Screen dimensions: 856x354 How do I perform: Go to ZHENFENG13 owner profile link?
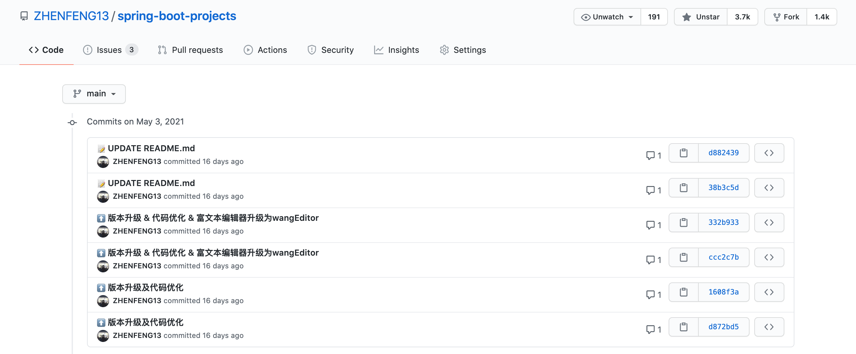[x=71, y=16]
